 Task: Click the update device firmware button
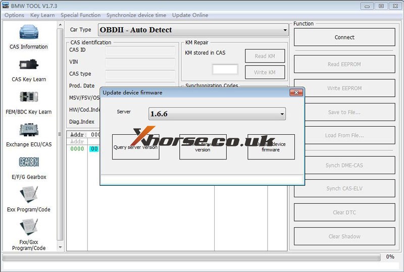tap(271, 147)
